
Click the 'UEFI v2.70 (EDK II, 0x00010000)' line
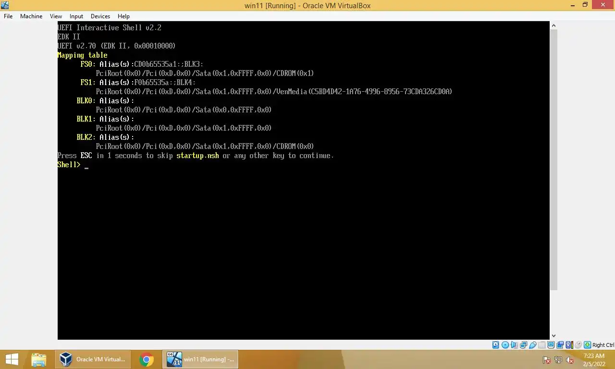(x=117, y=46)
